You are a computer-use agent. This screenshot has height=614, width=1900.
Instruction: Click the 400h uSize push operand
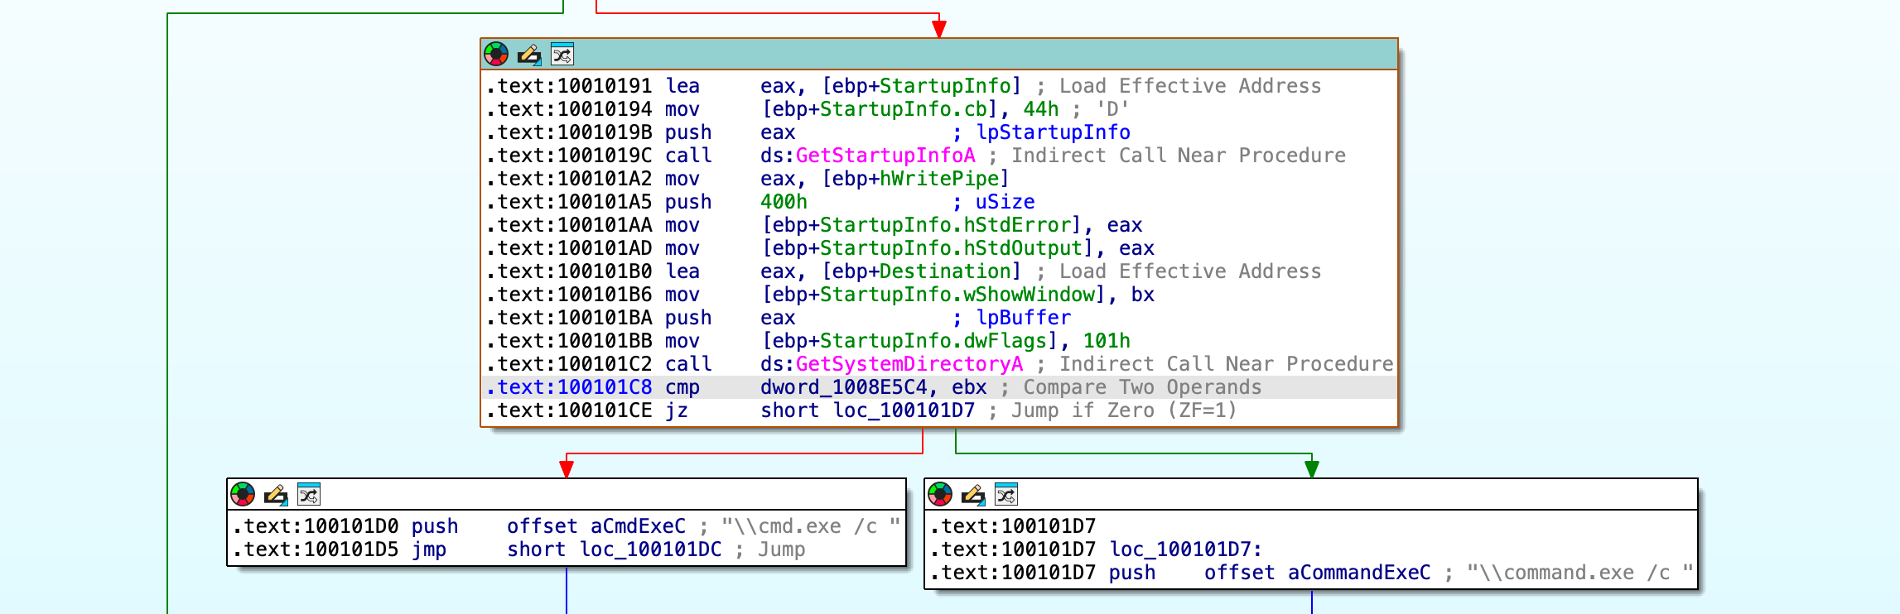click(784, 202)
